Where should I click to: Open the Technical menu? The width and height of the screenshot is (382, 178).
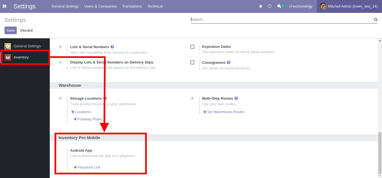(x=155, y=6)
